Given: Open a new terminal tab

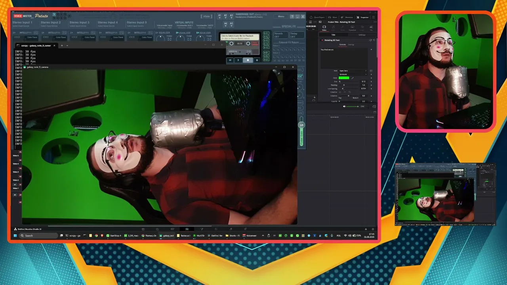Looking at the screenshot, I should click(61, 46).
